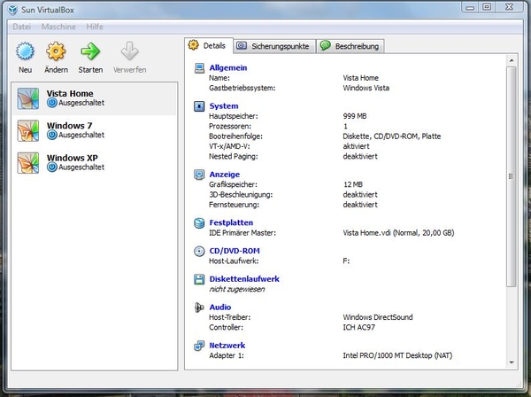Viewport: 531px width, 397px height.
Task: Click the 'ICH AC97' controller value
Action: 358,328
